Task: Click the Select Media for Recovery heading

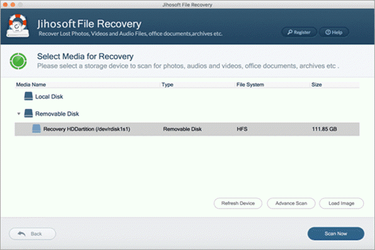Action: (85, 56)
